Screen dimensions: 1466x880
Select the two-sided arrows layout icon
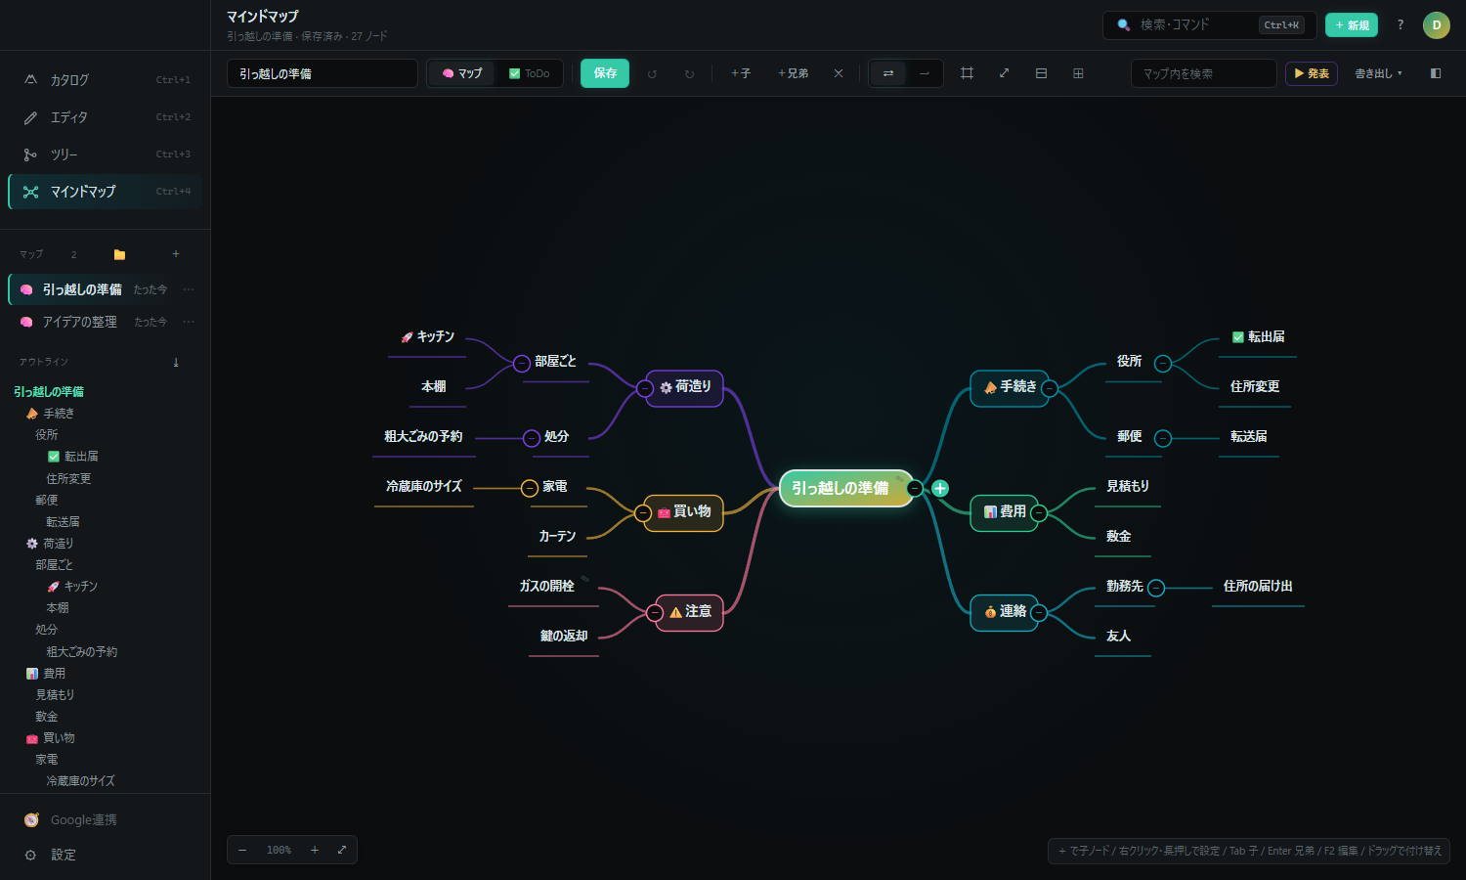[x=888, y=73]
